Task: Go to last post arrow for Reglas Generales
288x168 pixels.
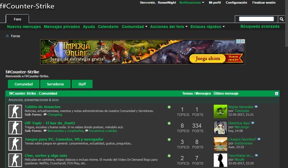Action: [x=256, y=107]
